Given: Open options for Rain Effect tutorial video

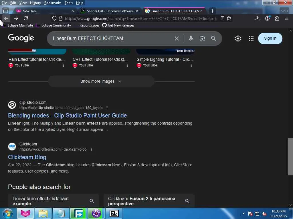Looking at the screenshot, I should [x=64, y=65].
